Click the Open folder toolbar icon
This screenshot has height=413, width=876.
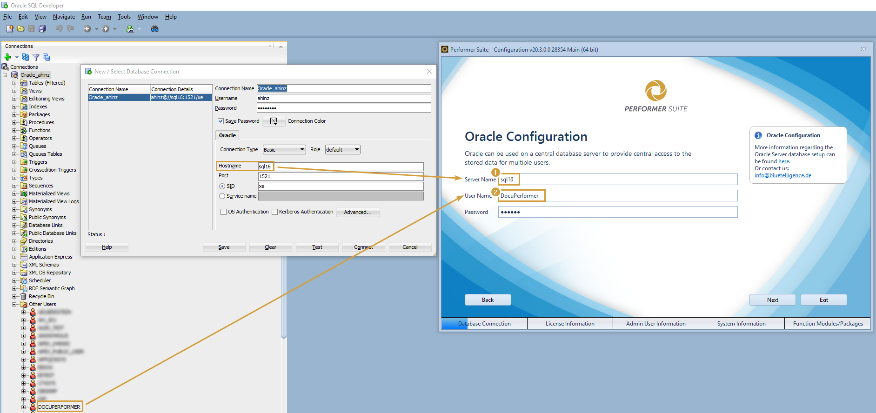point(21,29)
